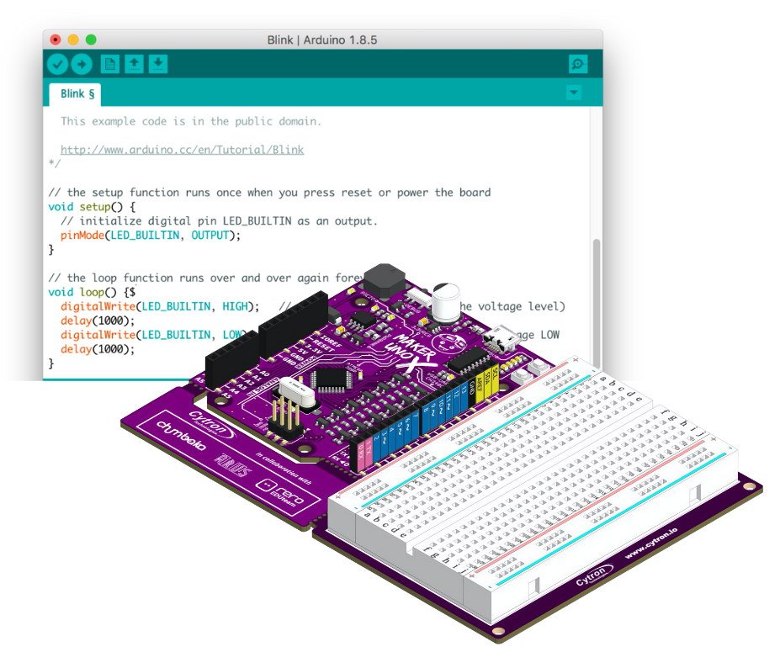Create a new sketch file

tap(110, 64)
